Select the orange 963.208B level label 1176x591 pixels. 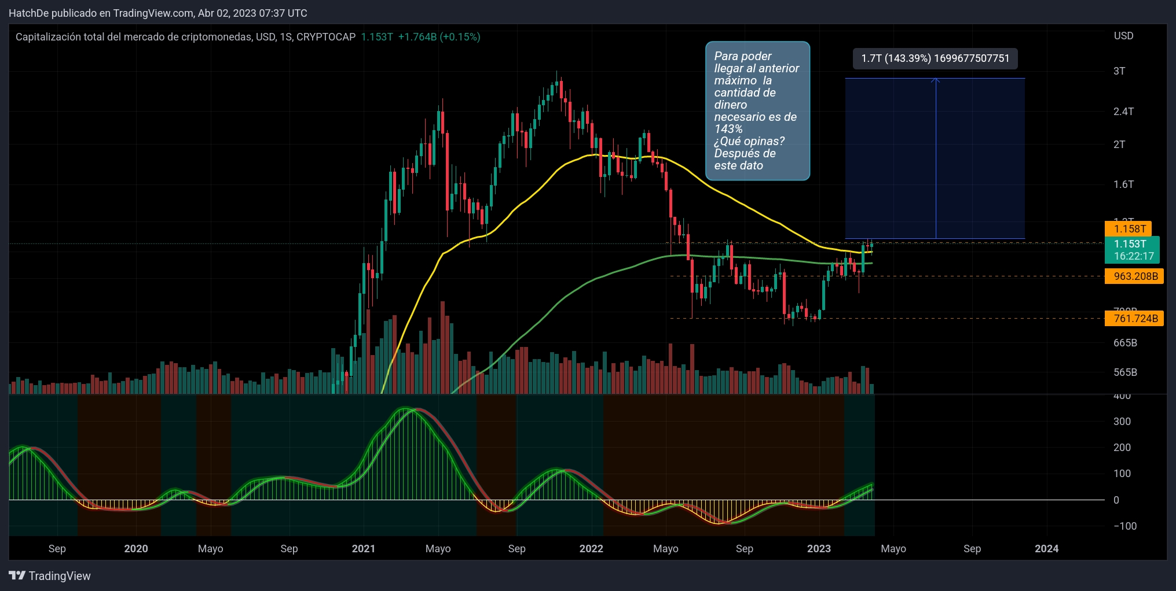pyautogui.click(x=1135, y=276)
